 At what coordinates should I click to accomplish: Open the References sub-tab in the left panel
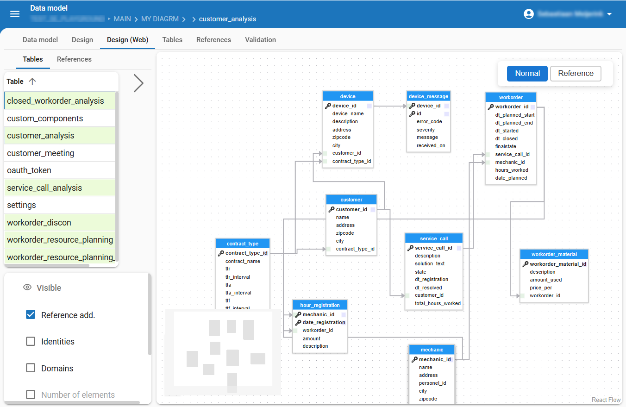(74, 59)
